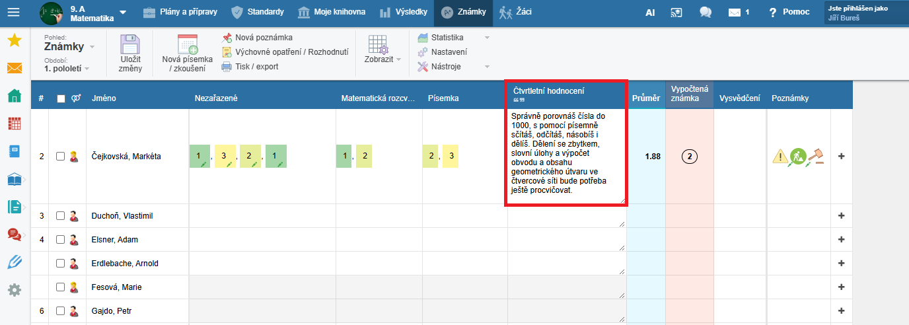Open the 1. pololetí period dropdown
Screen dimensions: 909x325
click(x=67, y=68)
